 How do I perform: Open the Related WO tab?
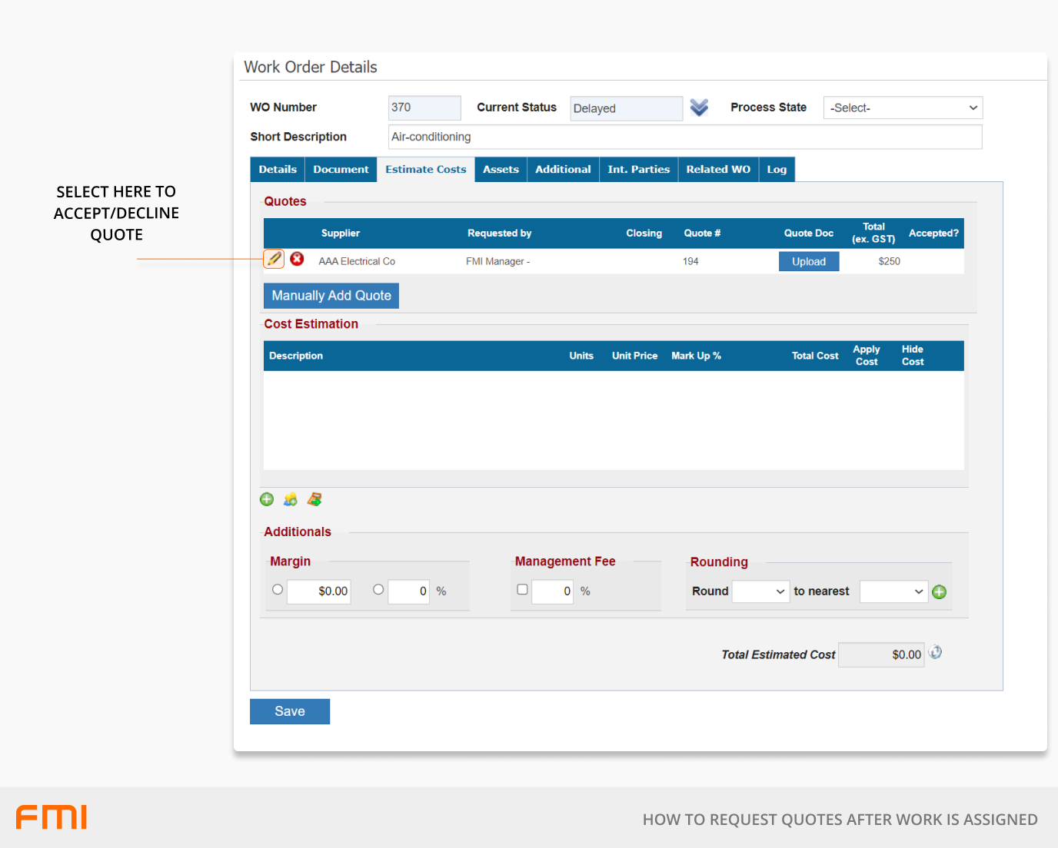(717, 170)
